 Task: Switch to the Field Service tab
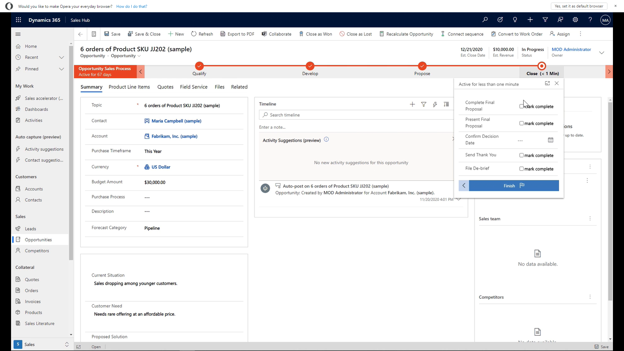coord(194,87)
